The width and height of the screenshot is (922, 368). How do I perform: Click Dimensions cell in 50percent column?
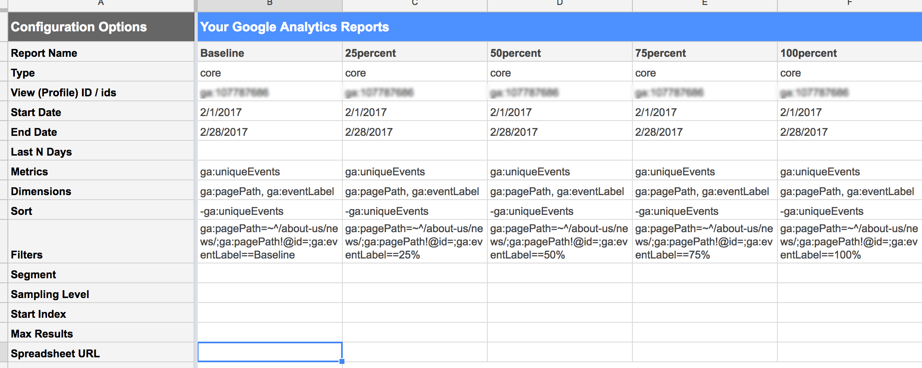(x=559, y=191)
